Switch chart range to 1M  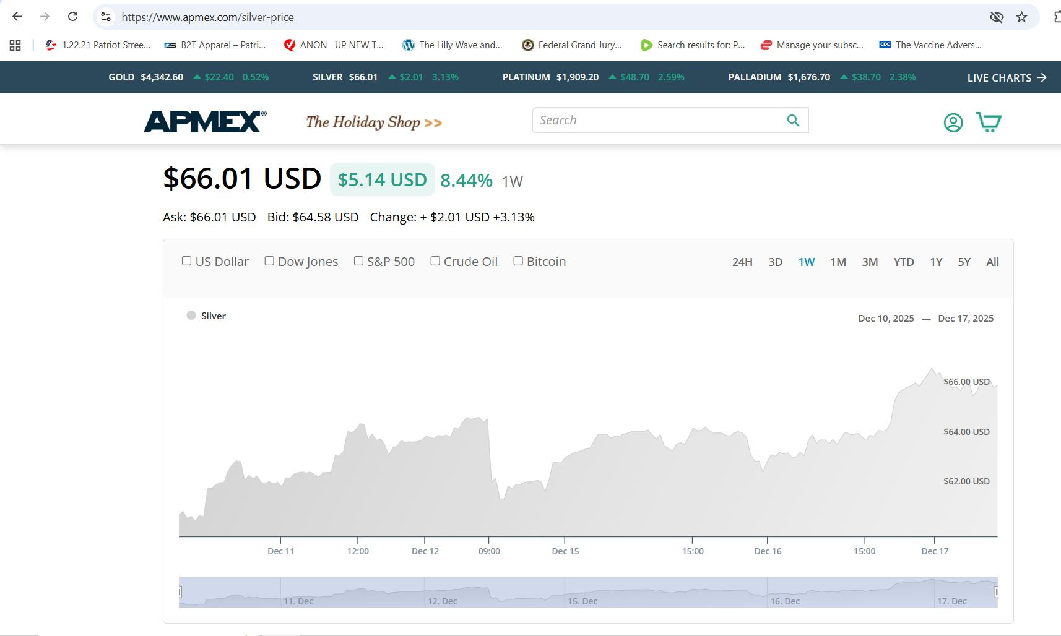pos(838,262)
